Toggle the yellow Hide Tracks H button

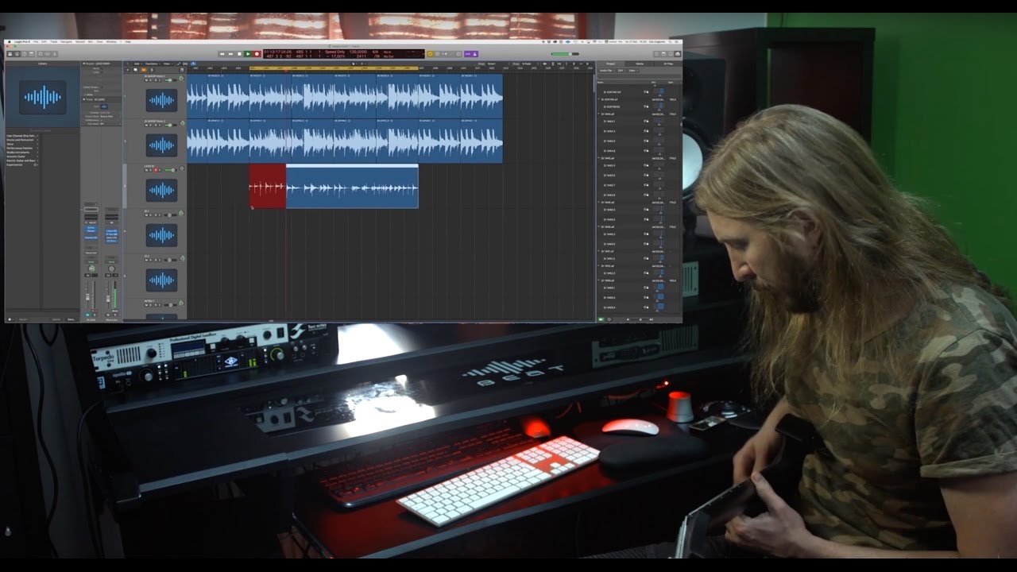pos(143,70)
